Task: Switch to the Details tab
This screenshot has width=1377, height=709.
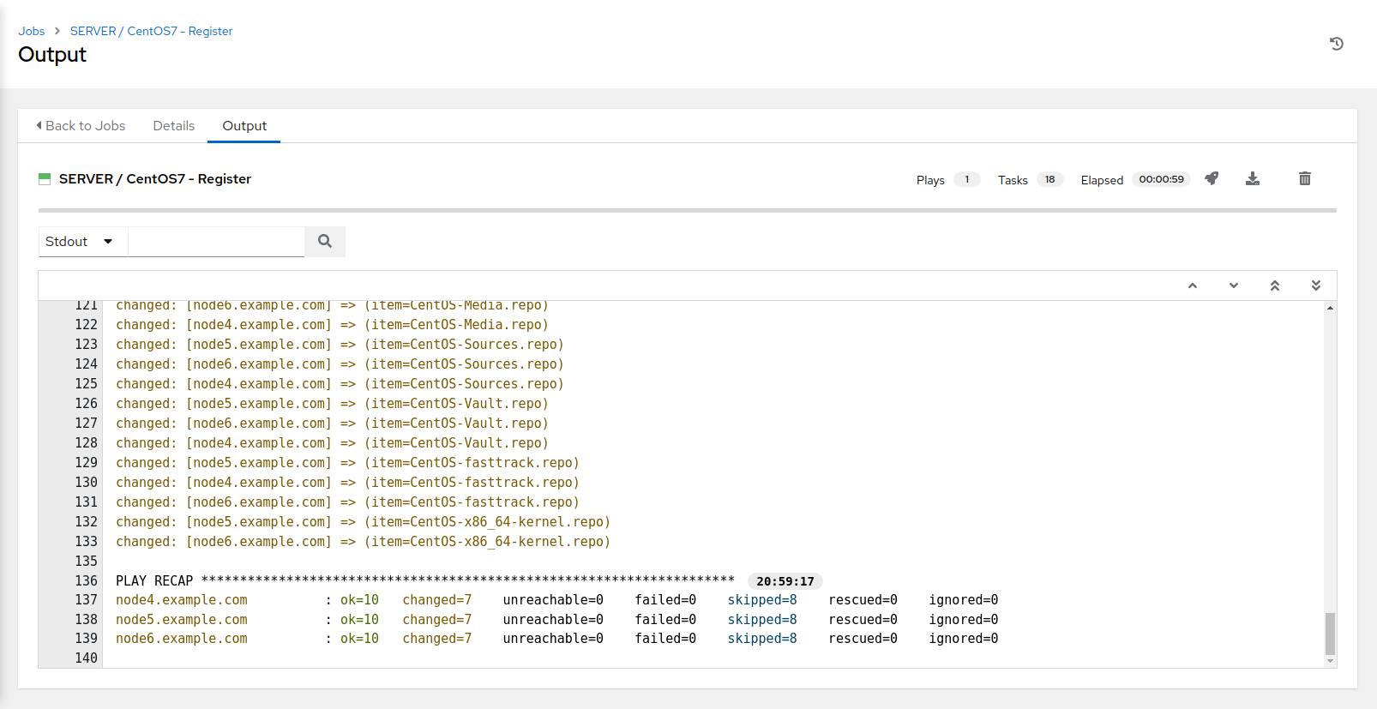Action: [x=174, y=125]
